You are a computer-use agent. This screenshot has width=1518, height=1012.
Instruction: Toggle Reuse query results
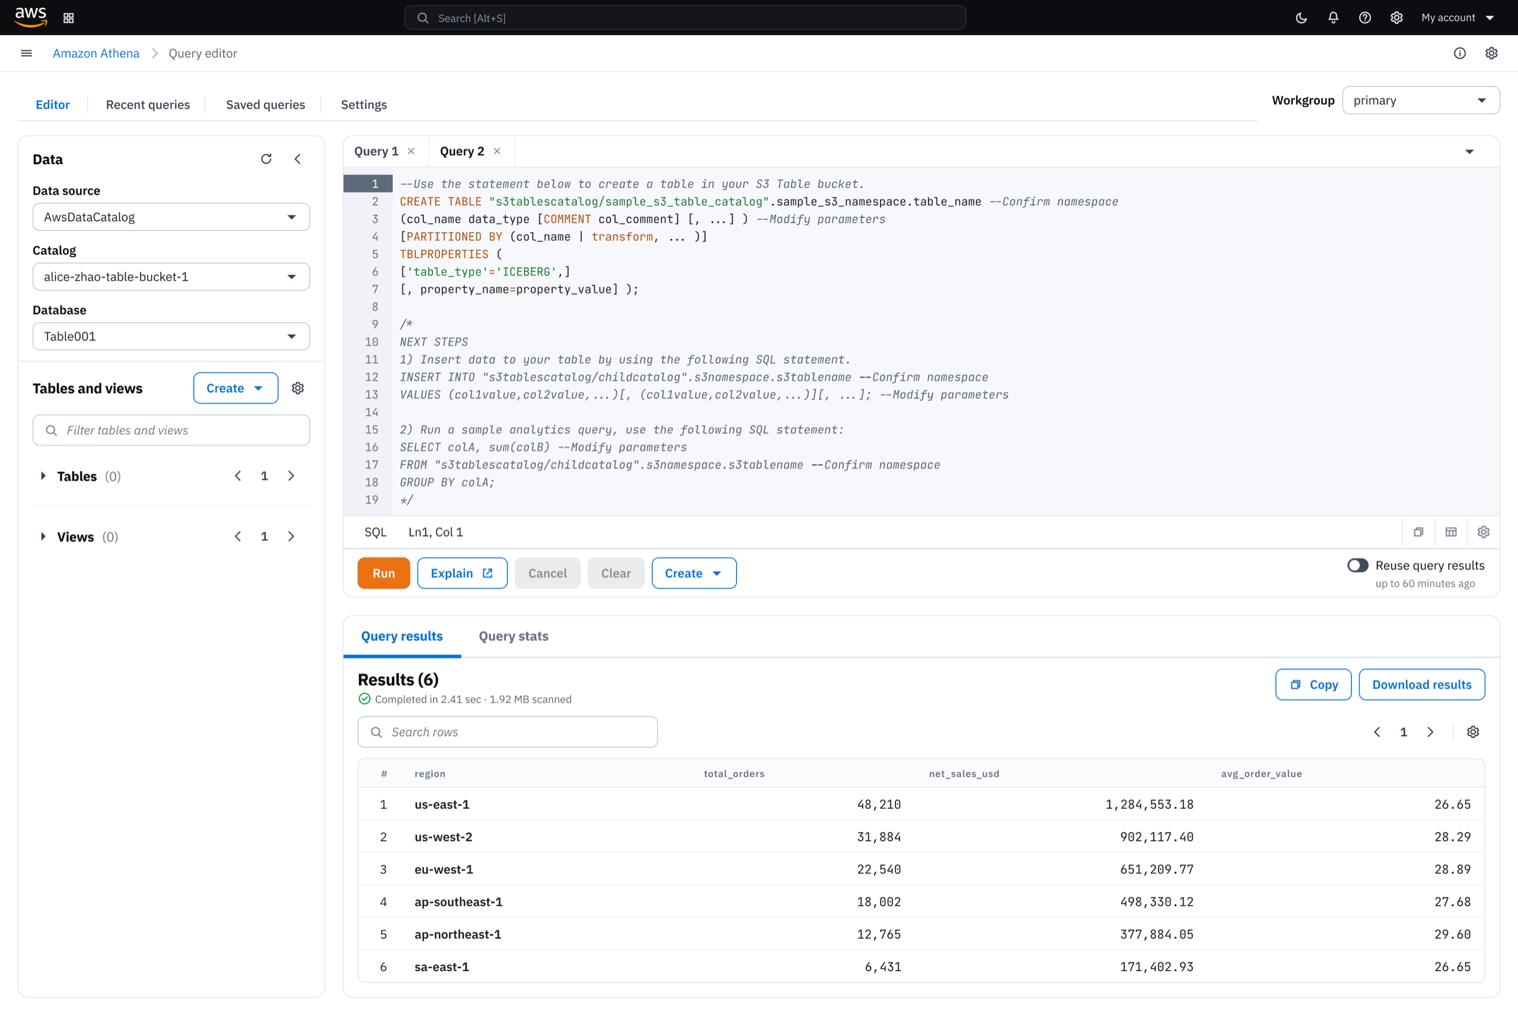(1357, 565)
